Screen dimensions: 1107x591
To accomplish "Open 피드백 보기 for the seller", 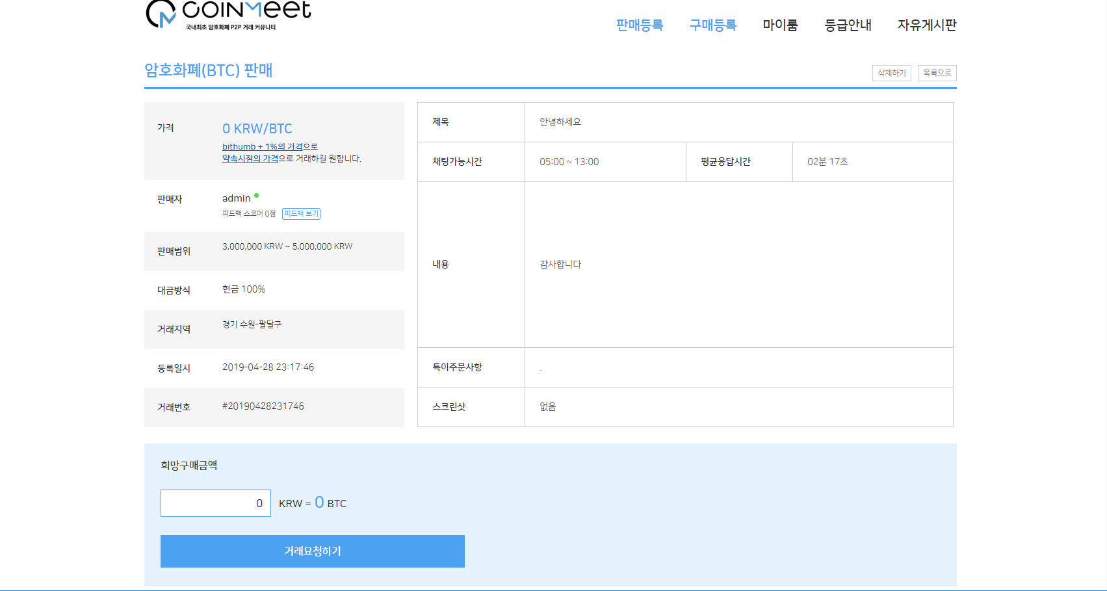I will tap(301, 214).
